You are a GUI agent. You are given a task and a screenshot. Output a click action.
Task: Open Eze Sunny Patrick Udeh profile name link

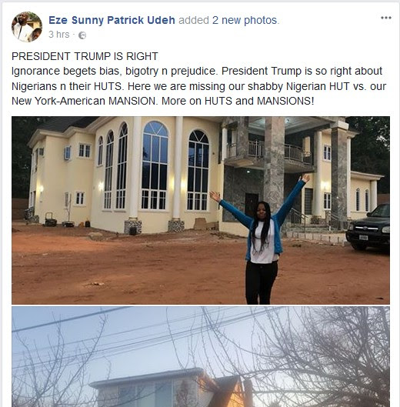coord(112,20)
